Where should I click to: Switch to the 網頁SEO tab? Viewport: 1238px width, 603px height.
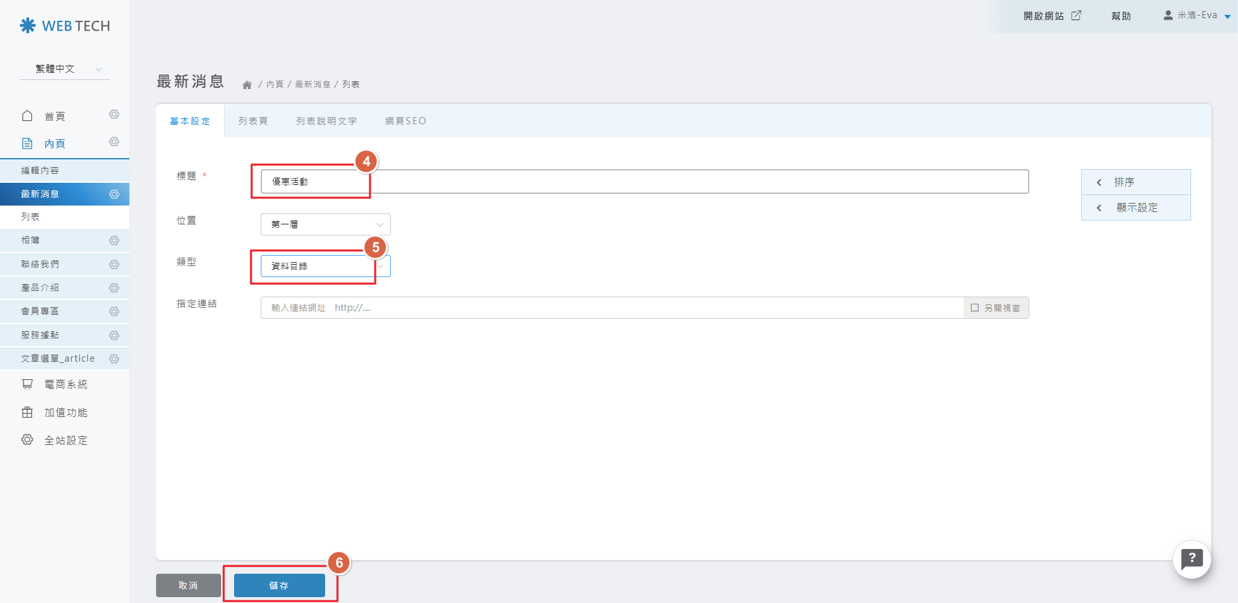coord(405,121)
